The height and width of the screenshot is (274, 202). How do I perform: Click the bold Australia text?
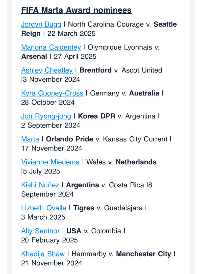pyautogui.click(x=144, y=93)
